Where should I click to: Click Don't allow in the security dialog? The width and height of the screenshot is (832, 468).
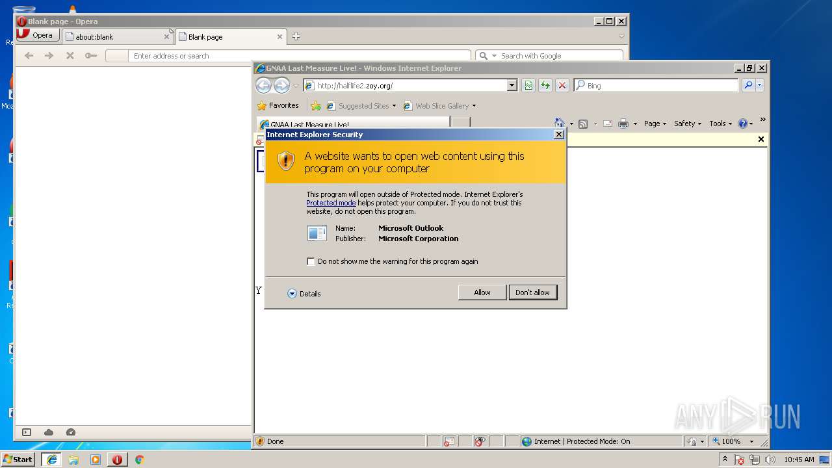532,292
